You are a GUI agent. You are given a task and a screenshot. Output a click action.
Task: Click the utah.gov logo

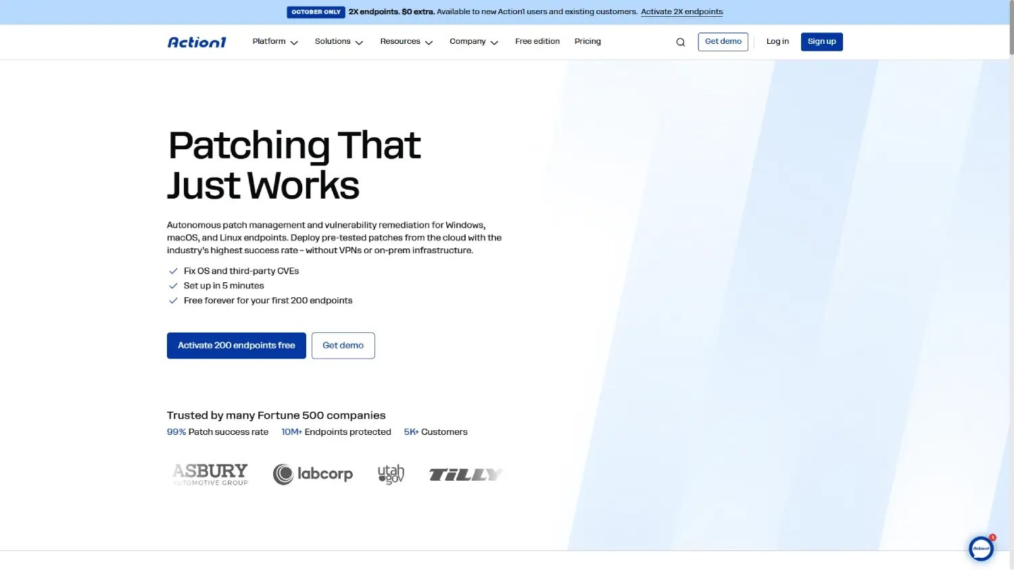pyautogui.click(x=391, y=474)
